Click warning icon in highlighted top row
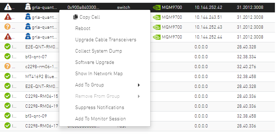This screenshot has height=138, width=276. coord(8,7)
